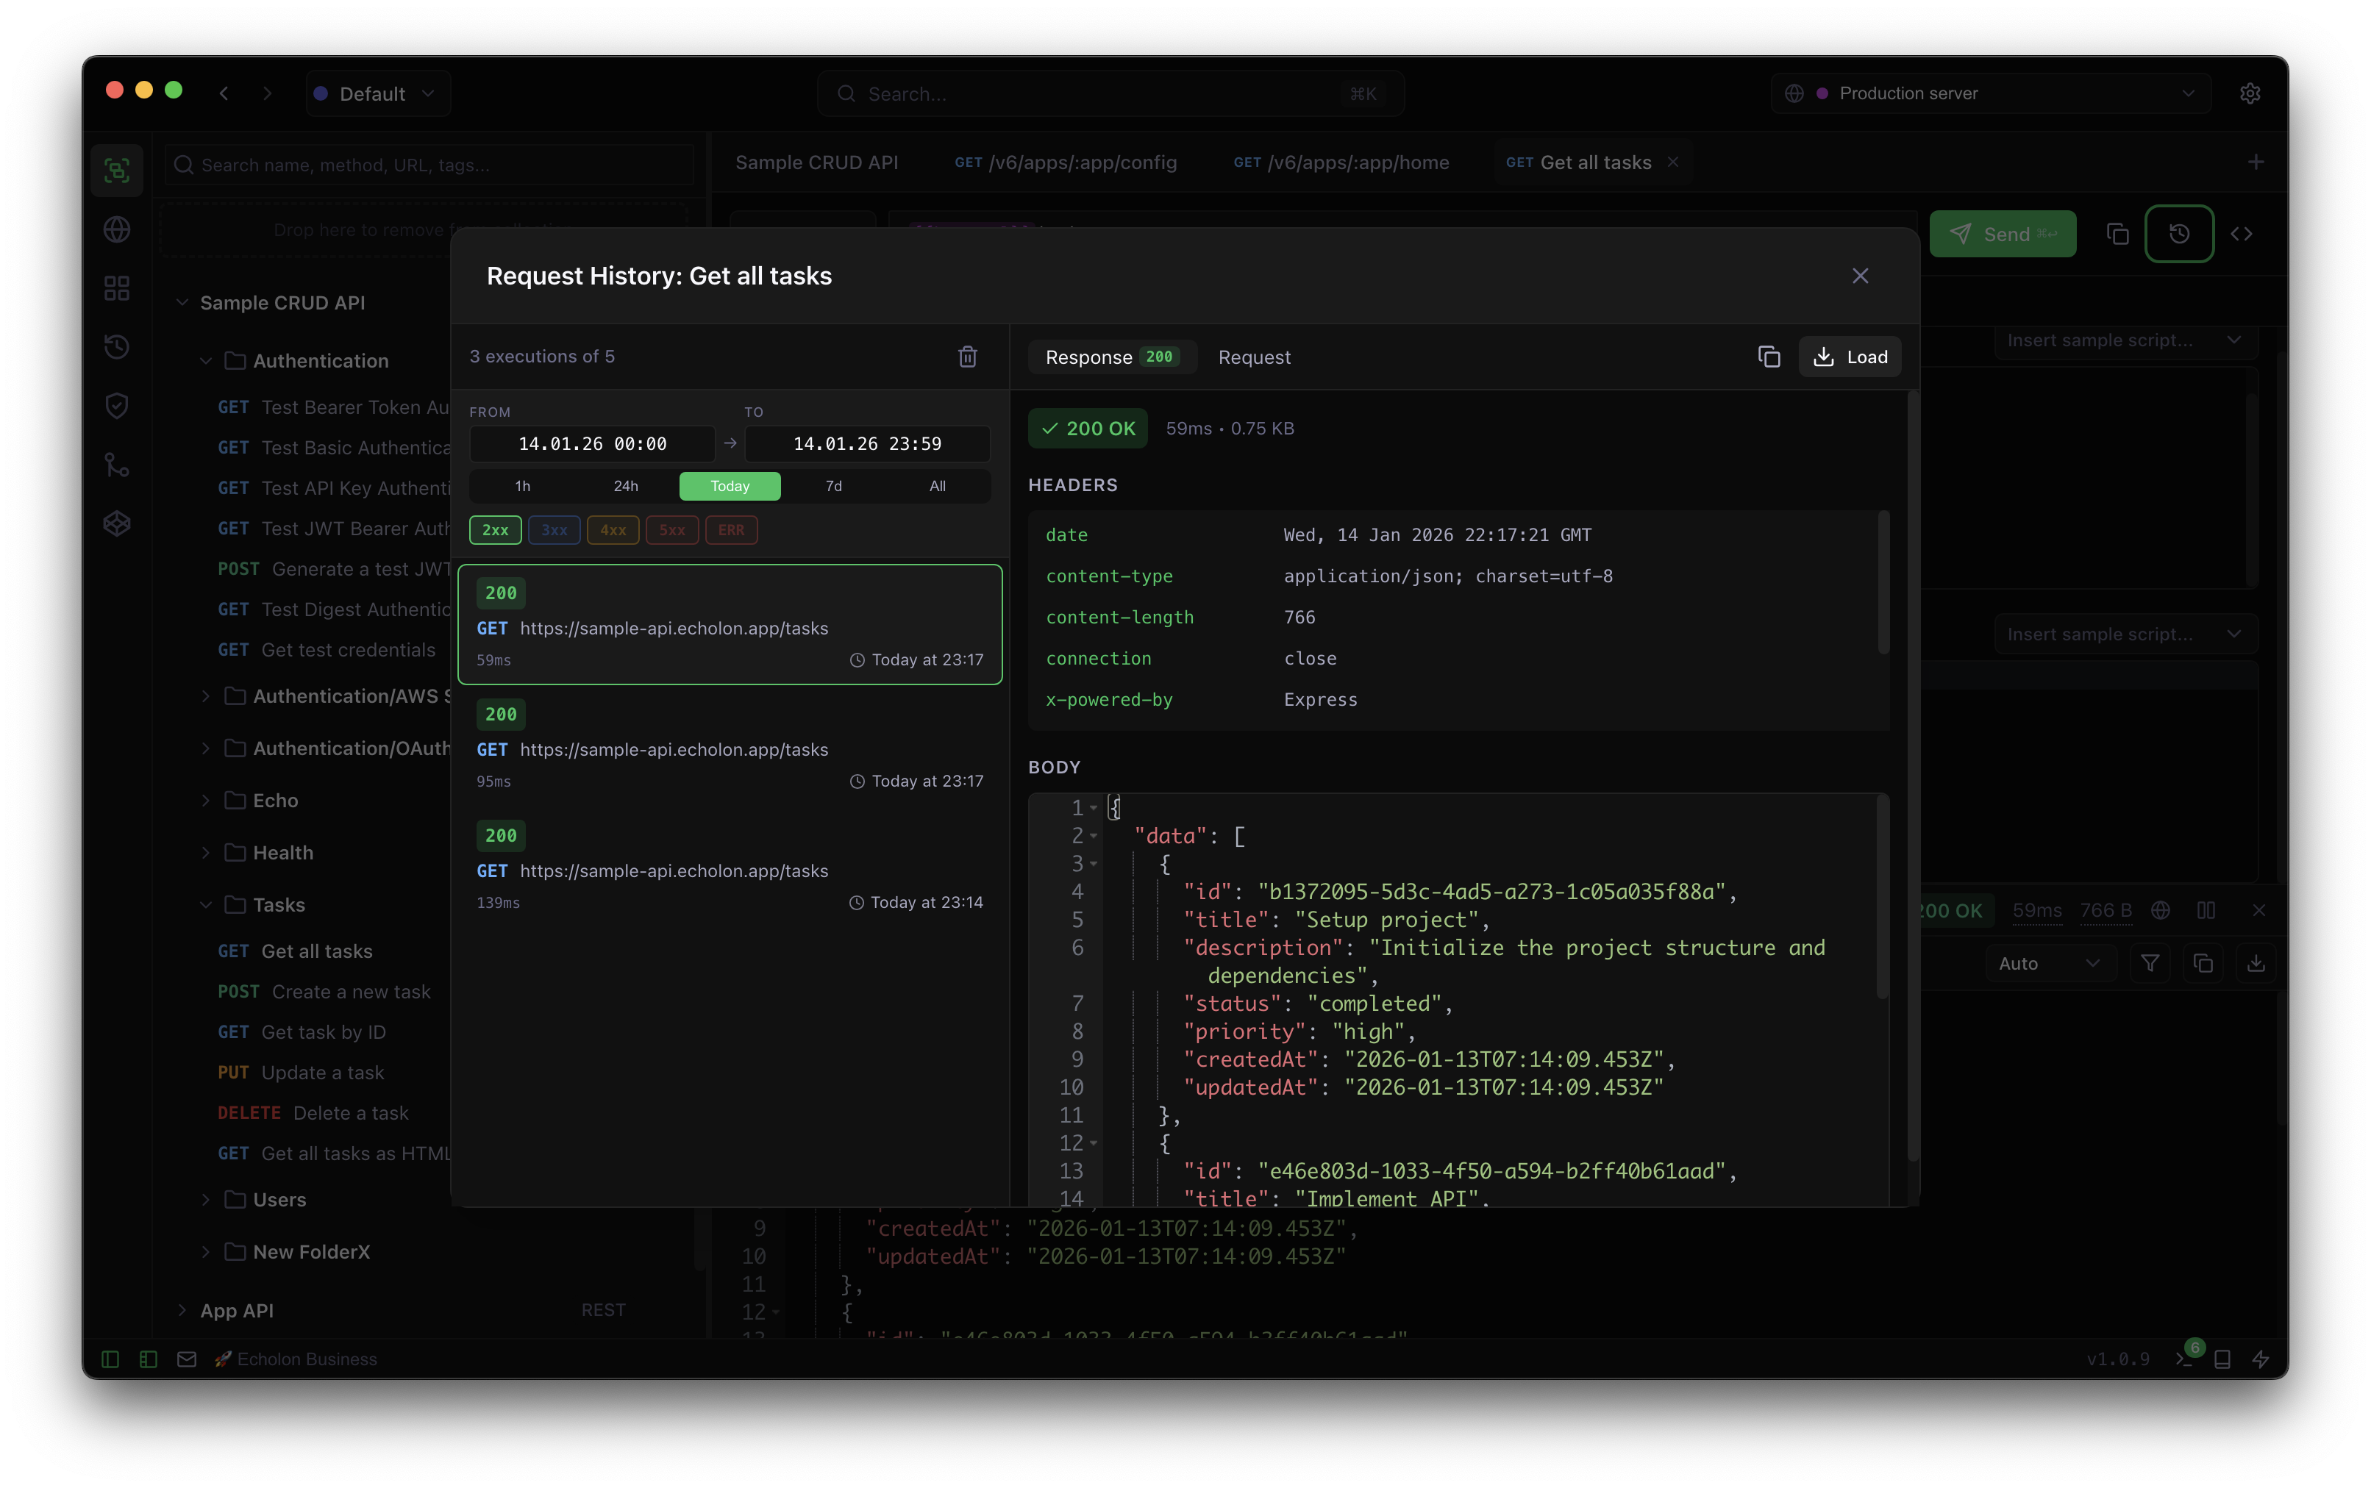Image resolution: width=2371 pixels, height=1488 pixels.
Task: Click the security shield sidebar icon
Action: [117, 406]
